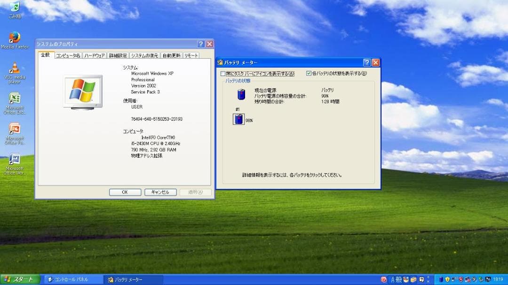The width and height of the screenshot is (508, 285).
Task: Click the large battery icon in バッテリの状態
Action: tap(241, 94)
